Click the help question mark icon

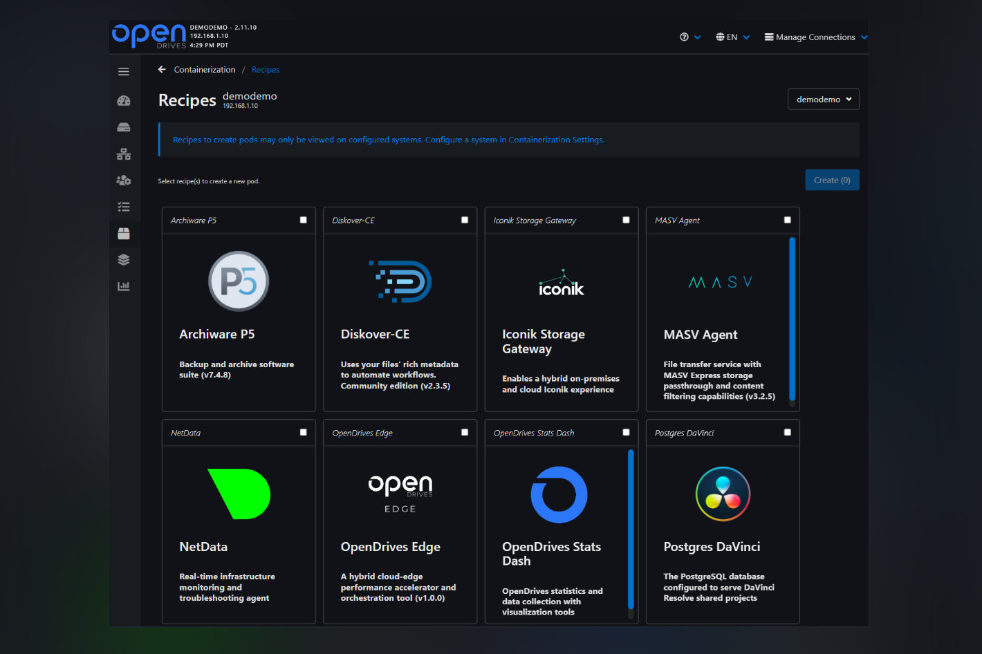(684, 37)
